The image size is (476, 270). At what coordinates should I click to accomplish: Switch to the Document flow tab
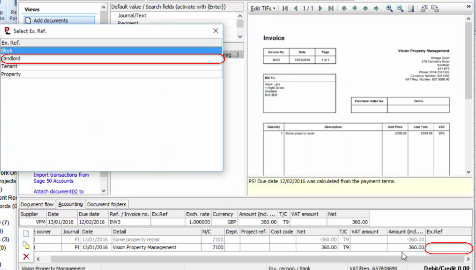click(37, 204)
